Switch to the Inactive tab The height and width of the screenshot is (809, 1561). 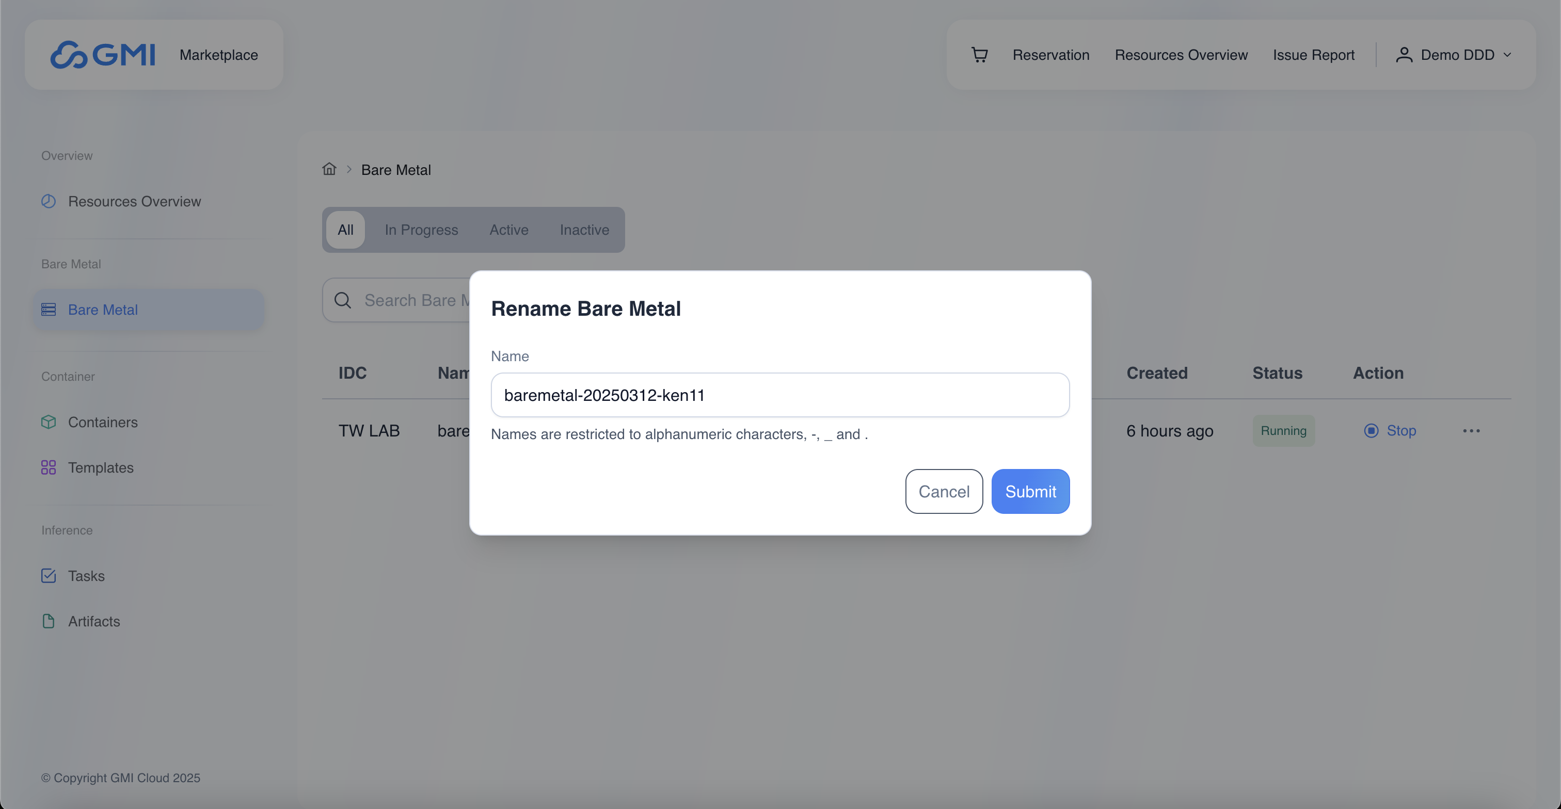pos(584,230)
